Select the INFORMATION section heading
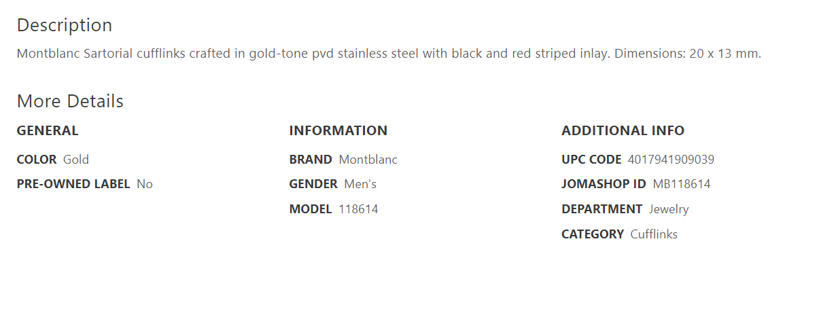The height and width of the screenshot is (326, 838). click(338, 130)
